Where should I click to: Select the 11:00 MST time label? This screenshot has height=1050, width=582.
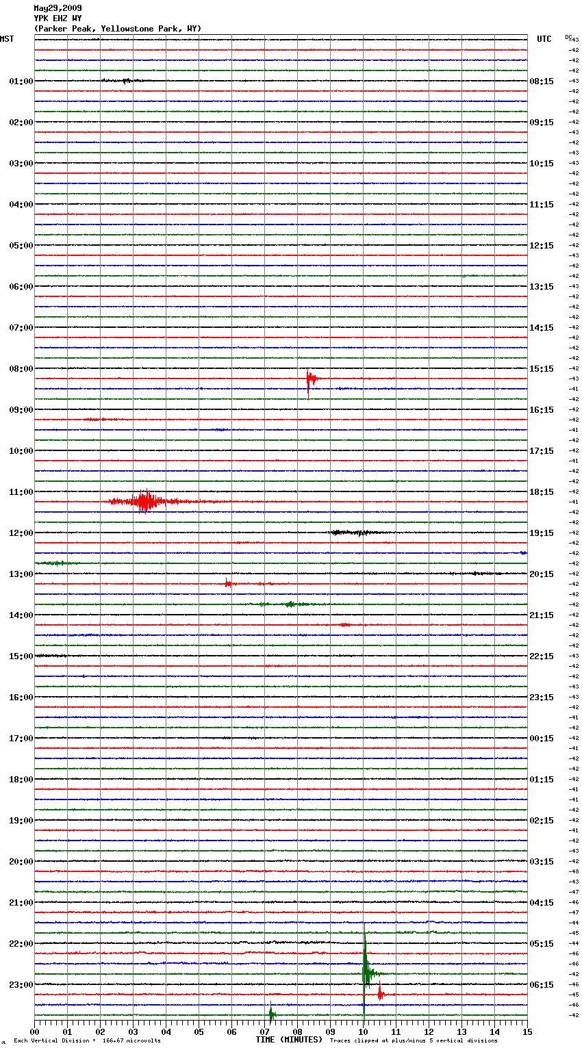pos(21,492)
